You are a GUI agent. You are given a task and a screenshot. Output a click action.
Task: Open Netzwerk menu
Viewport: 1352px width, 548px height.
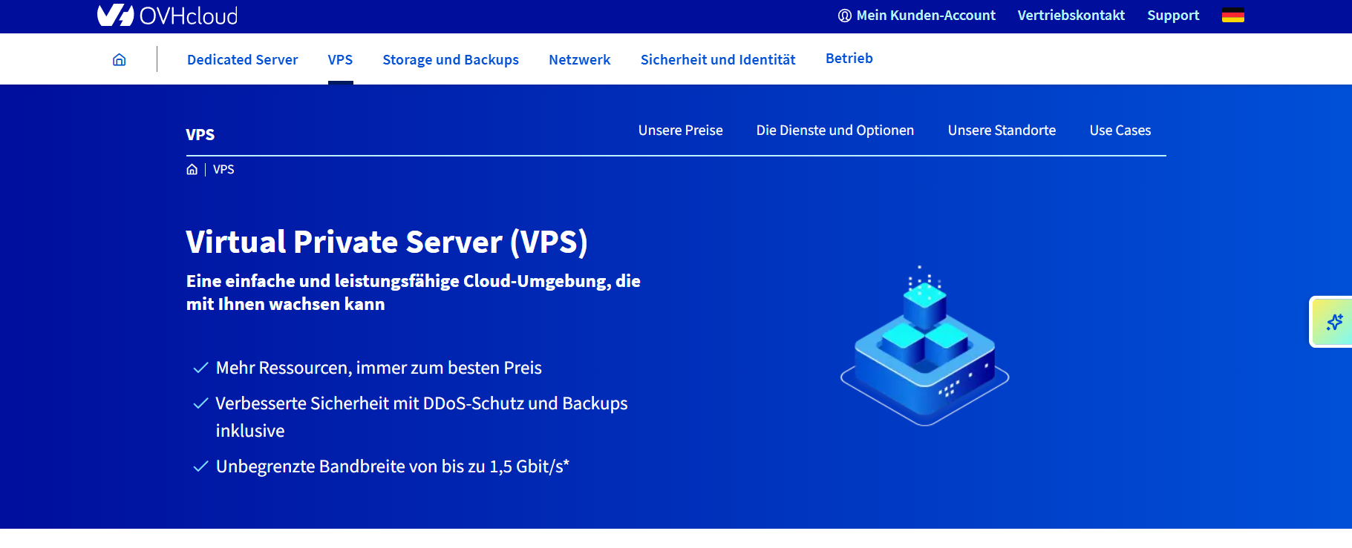click(x=579, y=59)
